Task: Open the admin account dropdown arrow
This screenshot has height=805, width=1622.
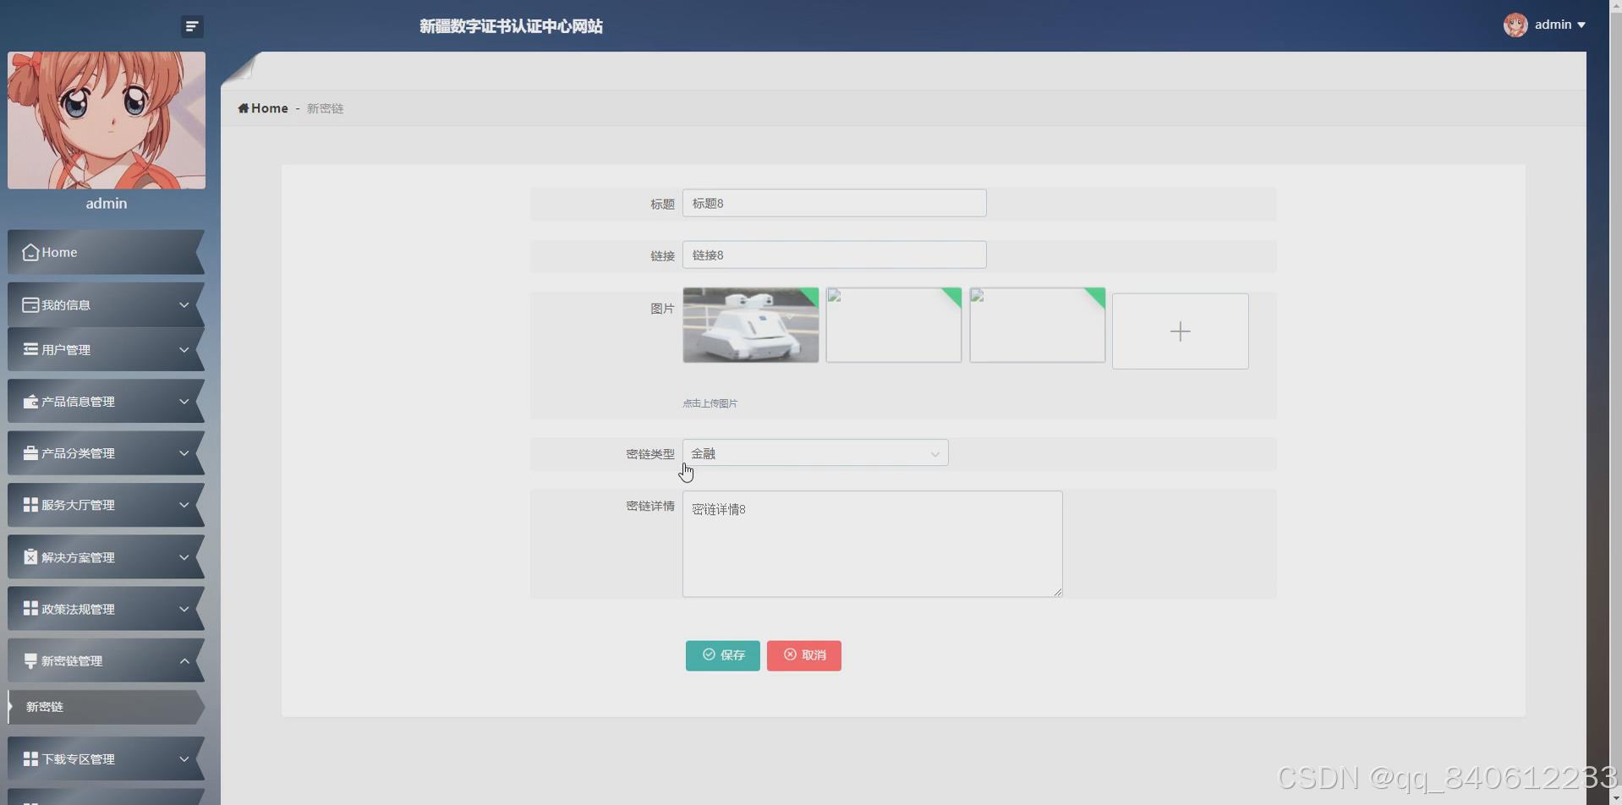Action: [1581, 25]
